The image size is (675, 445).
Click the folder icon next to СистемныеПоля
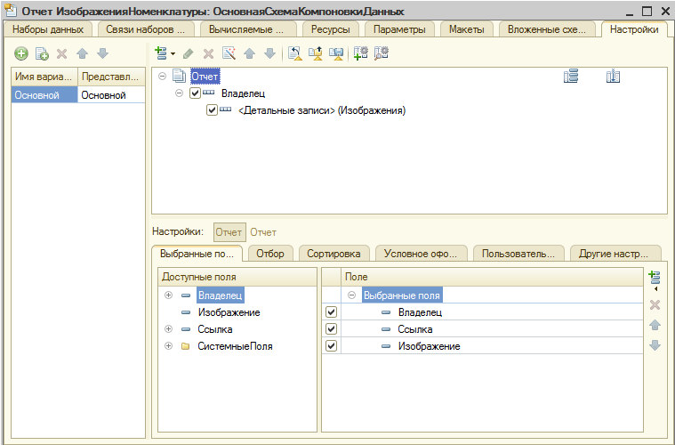pos(186,346)
